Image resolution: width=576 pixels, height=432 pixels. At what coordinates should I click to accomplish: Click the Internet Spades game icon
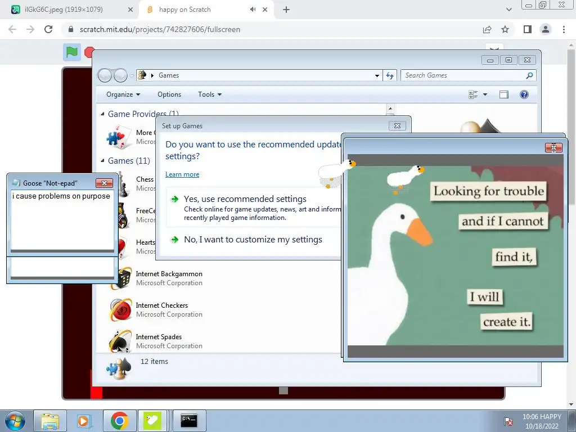point(120,341)
